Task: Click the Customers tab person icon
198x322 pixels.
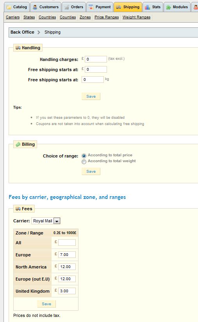Action: 35,7
